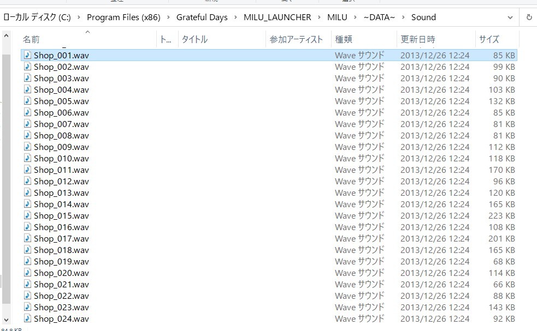Go to MILU folder in breadcrumb
This screenshot has width=537, height=331.
(337, 17)
